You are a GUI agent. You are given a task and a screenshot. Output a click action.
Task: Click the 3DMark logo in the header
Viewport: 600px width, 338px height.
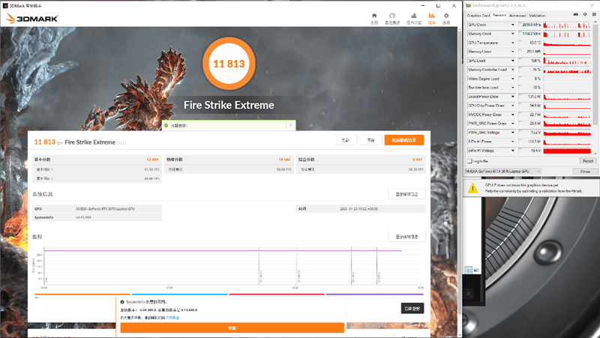click(x=31, y=18)
